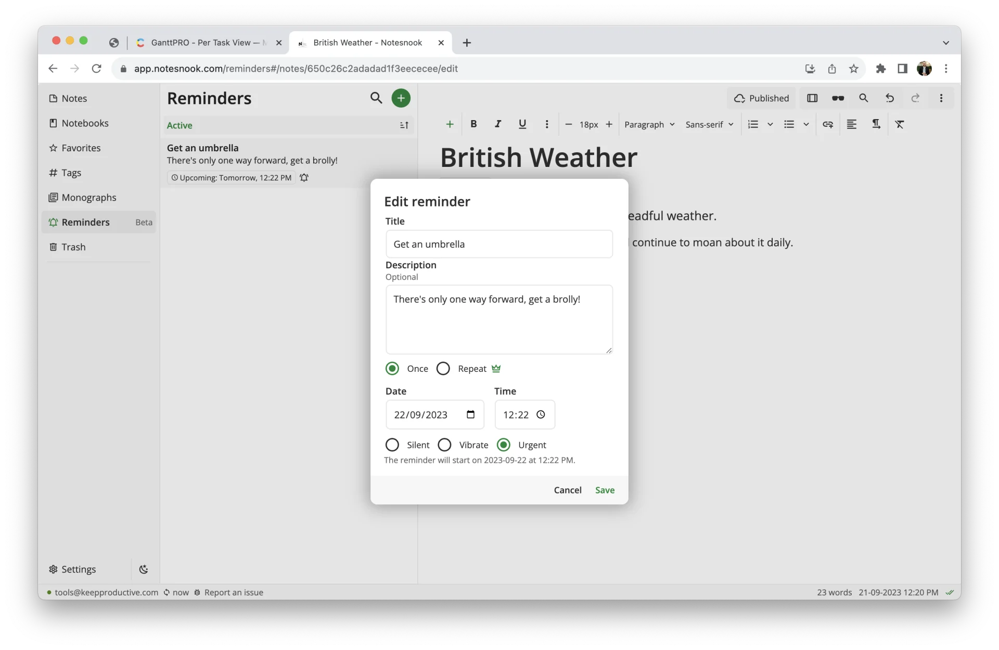999x650 pixels.
Task: Toggle the dark mode moon icon
Action: (144, 569)
